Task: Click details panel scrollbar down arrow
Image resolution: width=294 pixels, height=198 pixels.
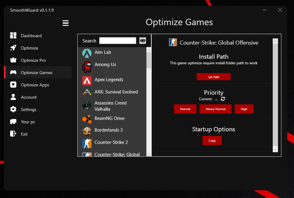Action: click(x=275, y=149)
